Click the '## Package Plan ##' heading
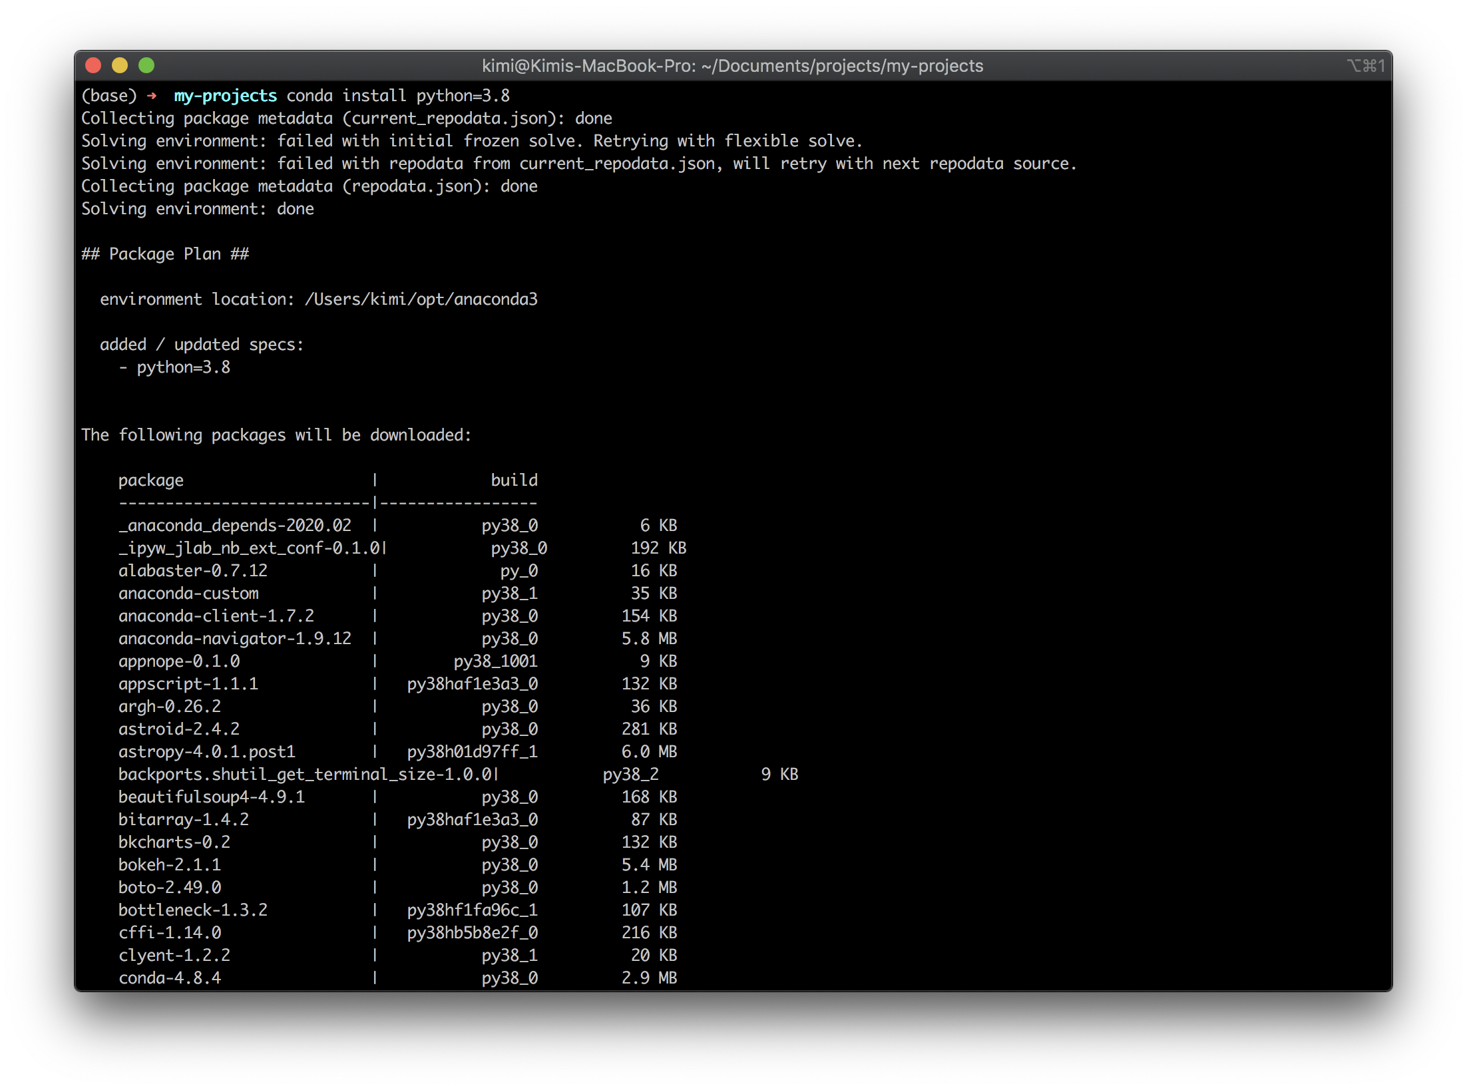 click(x=165, y=254)
